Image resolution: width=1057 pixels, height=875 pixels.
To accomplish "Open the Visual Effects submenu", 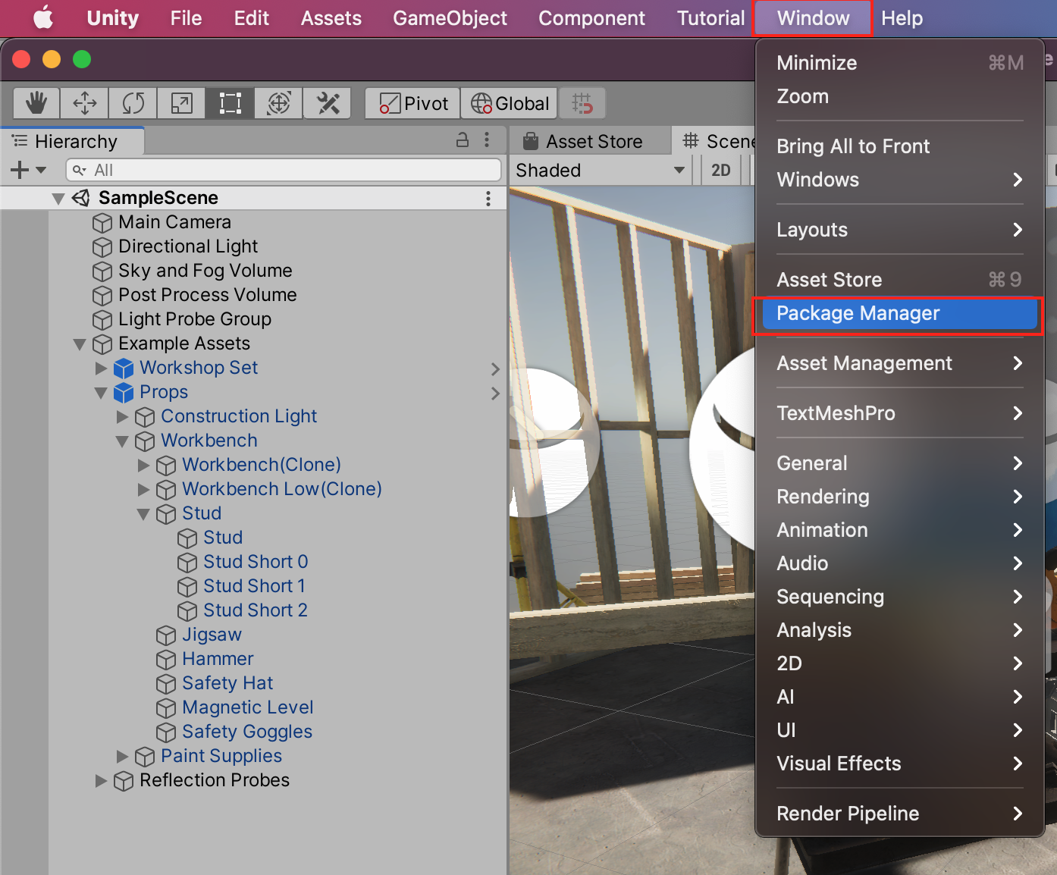I will (x=899, y=764).
